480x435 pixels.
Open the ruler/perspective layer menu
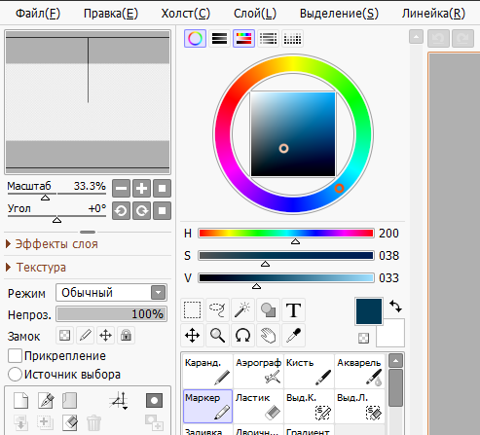(119, 401)
